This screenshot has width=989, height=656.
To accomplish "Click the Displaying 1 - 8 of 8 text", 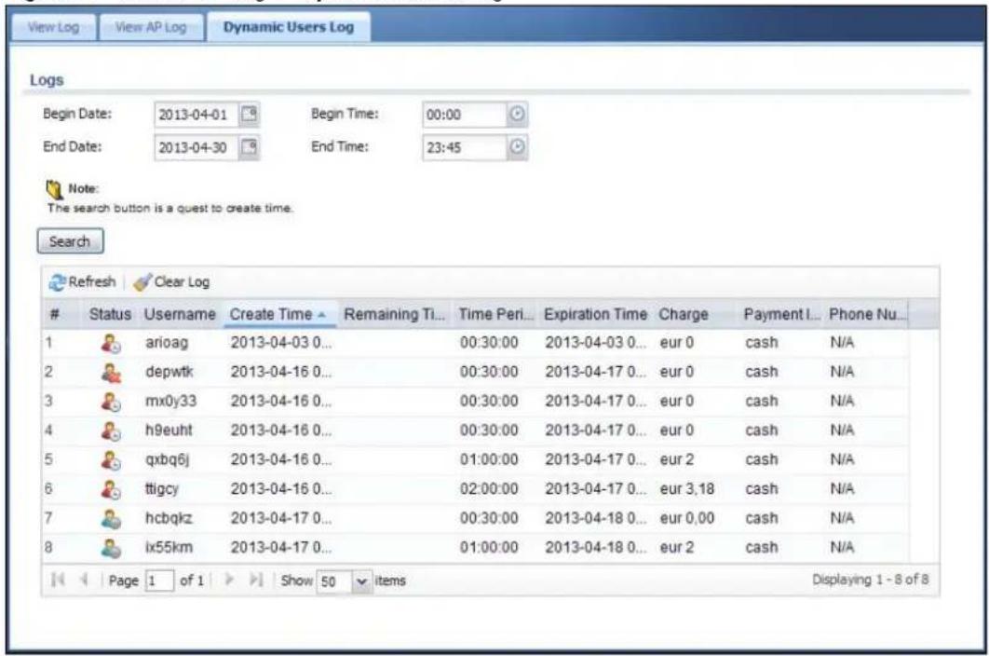I will [x=870, y=580].
